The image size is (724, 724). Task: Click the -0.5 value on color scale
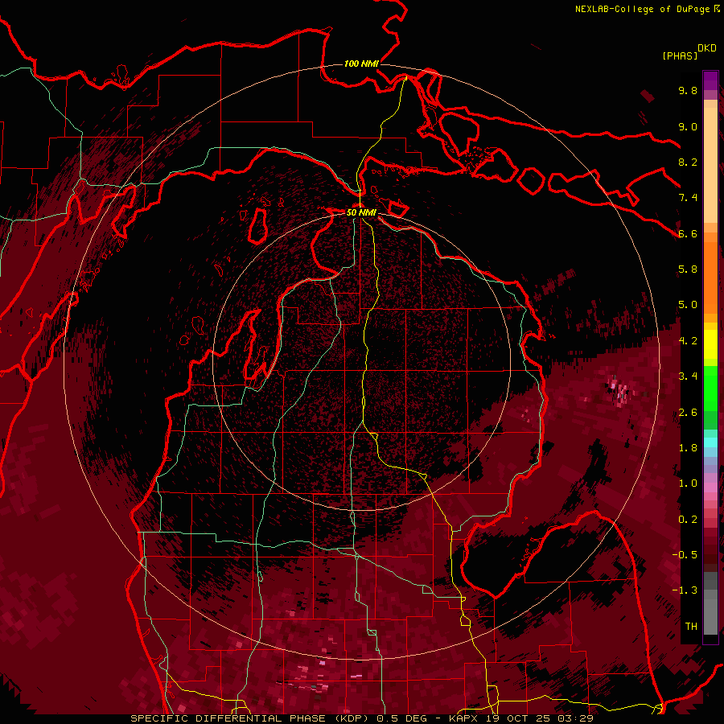(685, 555)
